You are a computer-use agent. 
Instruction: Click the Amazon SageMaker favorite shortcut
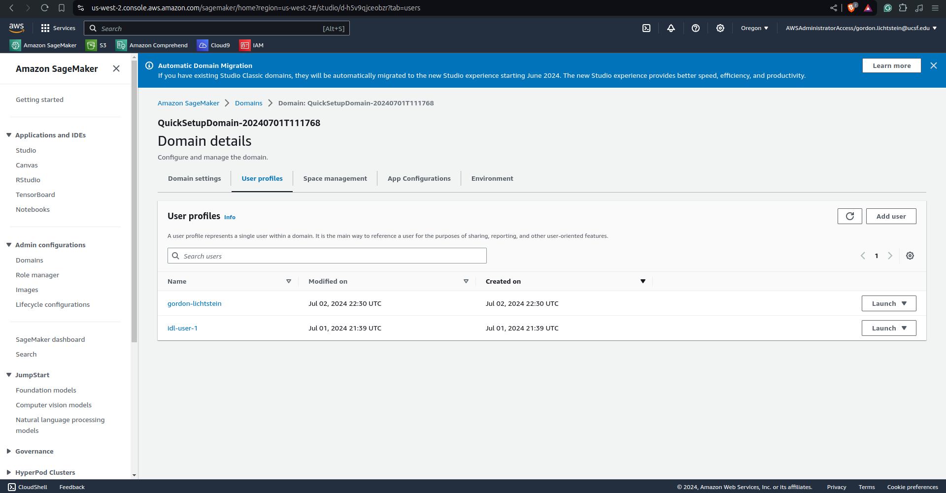pyautogui.click(x=43, y=45)
